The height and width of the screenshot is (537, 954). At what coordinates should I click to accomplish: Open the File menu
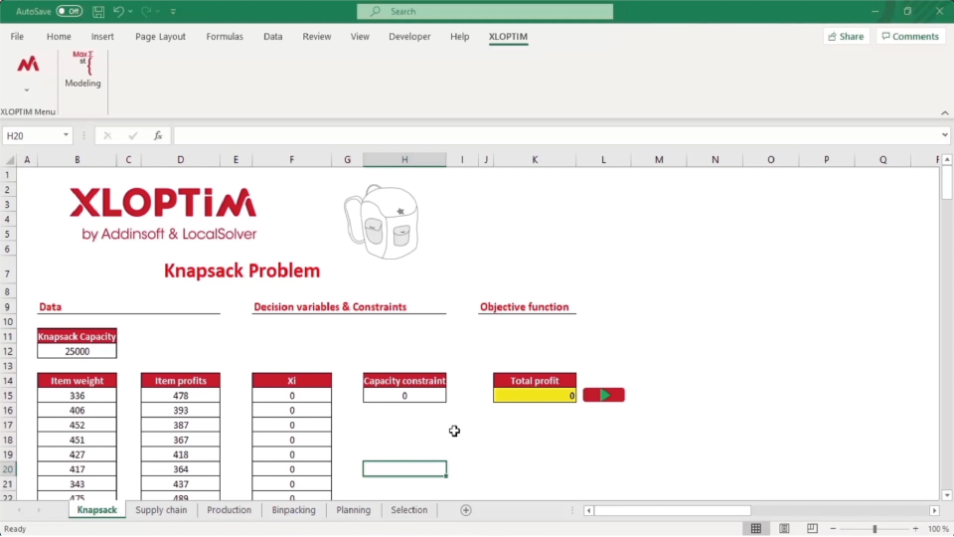[x=17, y=37]
